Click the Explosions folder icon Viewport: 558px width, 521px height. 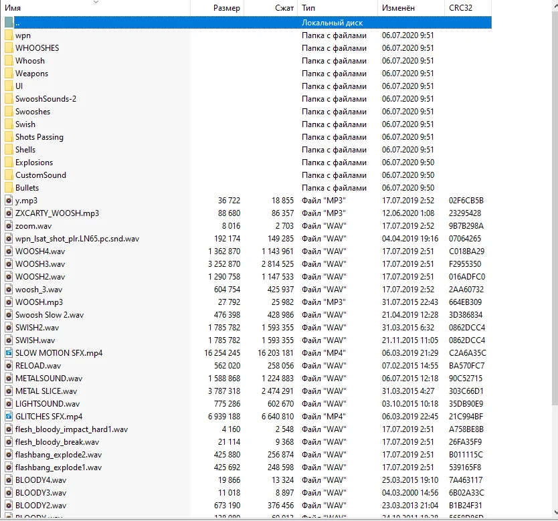[9, 162]
